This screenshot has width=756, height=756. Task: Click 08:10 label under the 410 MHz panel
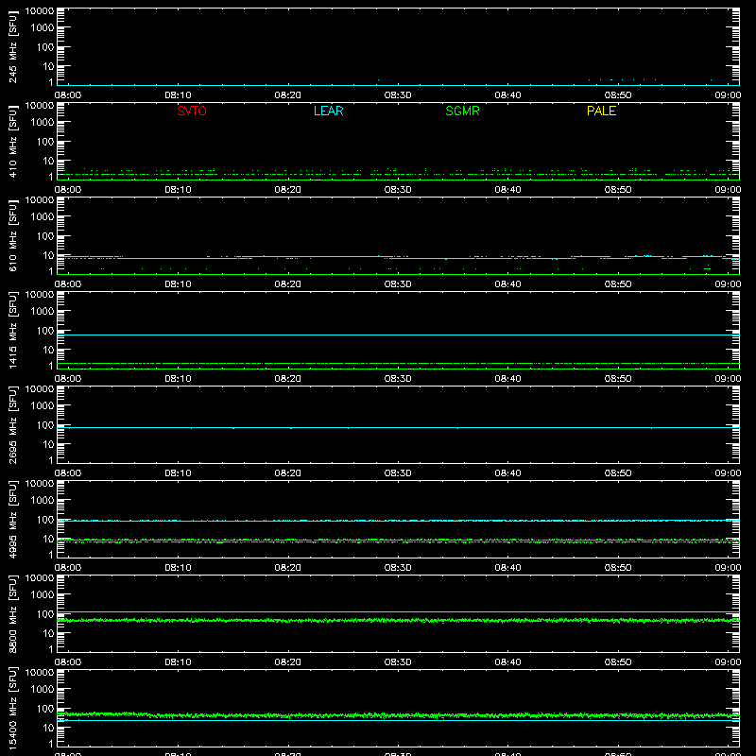[178, 190]
